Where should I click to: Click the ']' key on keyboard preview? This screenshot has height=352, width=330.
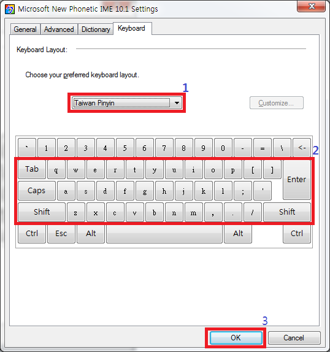(x=272, y=169)
